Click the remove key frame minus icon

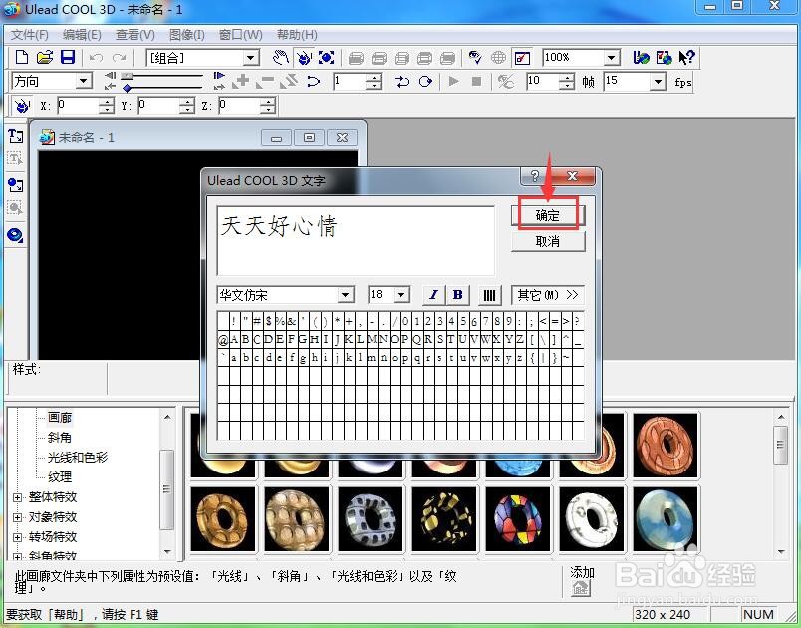(265, 82)
